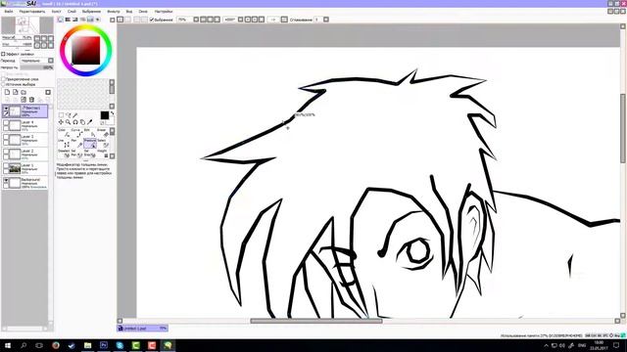This screenshot has height=352, width=627.
Task: Click the ENG language indicator in tray
Action: [582, 345]
